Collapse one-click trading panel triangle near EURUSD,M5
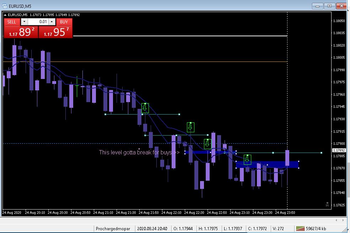 pyautogui.click(x=5, y=15)
